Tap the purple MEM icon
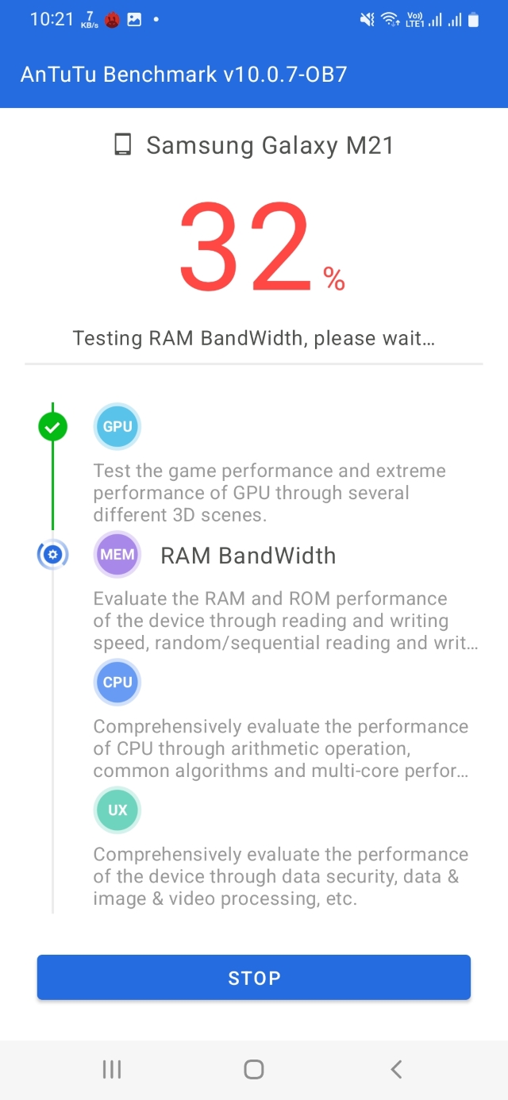This screenshot has width=508, height=1100. [117, 555]
